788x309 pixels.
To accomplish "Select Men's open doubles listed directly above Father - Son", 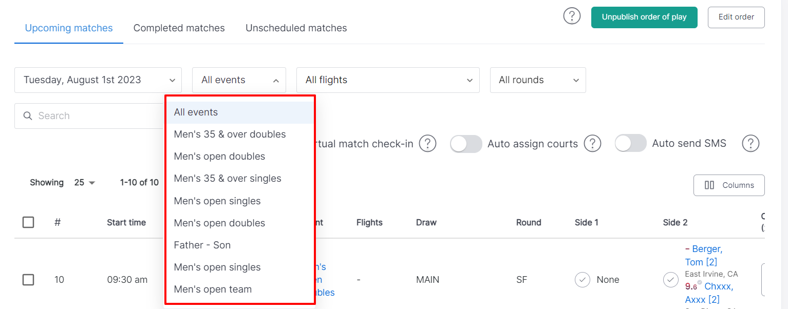I will 240,223.
